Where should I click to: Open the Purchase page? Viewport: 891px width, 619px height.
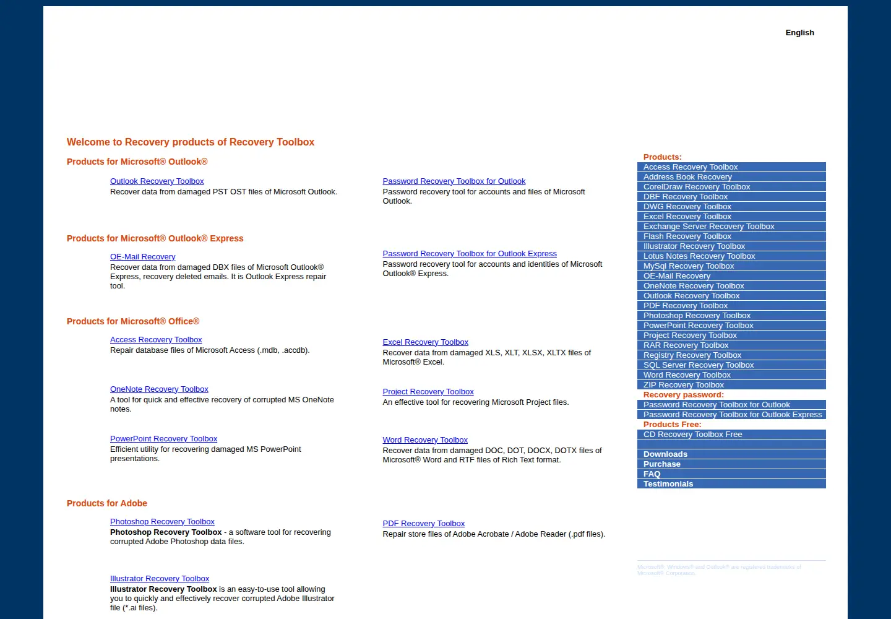pyautogui.click(x=731, y=464)
